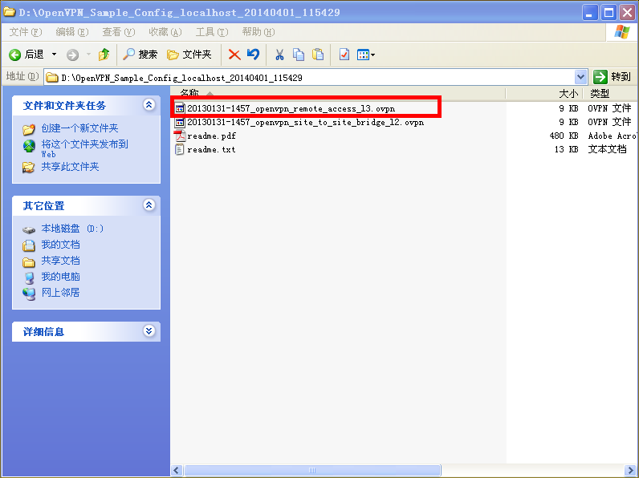The width and height of the screenshot is (639, 478).
Task: Open the Back history dropdown arrow
Action: tap(54, 55)
